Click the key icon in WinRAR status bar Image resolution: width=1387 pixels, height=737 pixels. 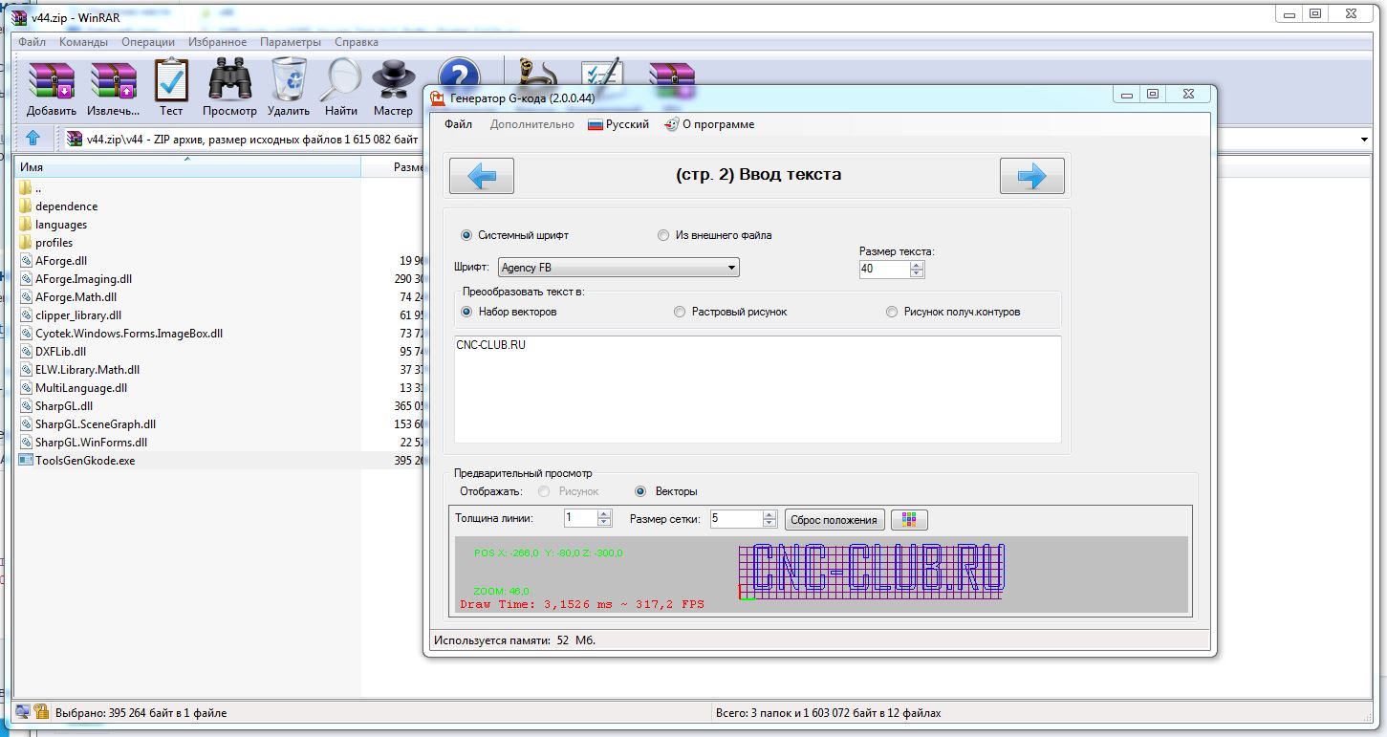[41, 712]
